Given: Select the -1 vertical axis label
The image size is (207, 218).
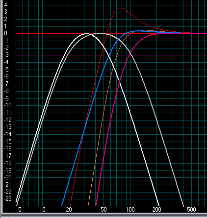Looking at the screenshot, I should pos(6,41).
